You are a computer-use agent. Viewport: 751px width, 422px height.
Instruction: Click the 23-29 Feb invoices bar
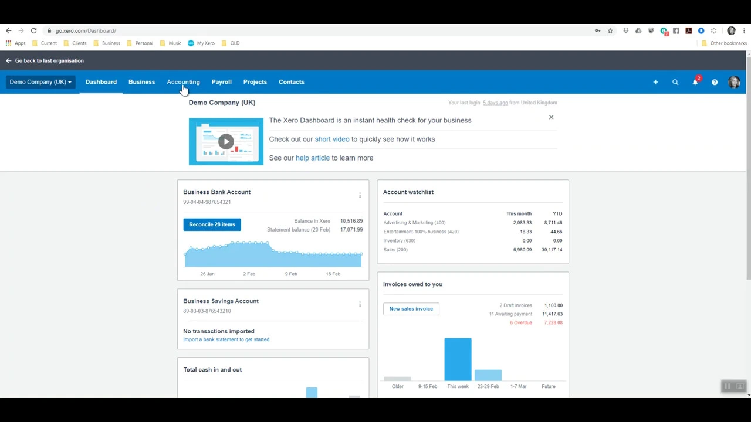[x=488, y=375]
